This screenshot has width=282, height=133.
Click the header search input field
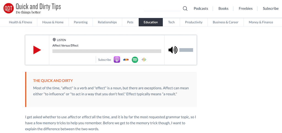coord(162,9)
